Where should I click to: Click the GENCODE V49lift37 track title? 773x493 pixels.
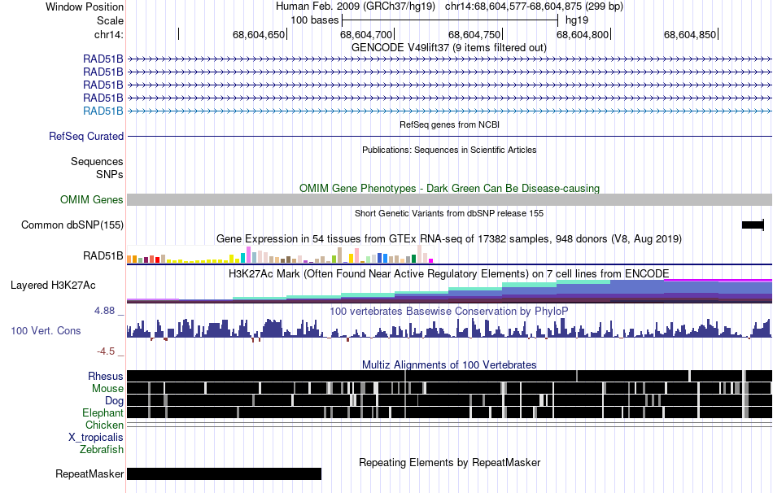pos(449,48)
